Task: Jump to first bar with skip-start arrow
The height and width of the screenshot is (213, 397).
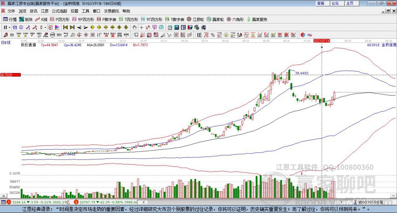Action: click(65, 27)
